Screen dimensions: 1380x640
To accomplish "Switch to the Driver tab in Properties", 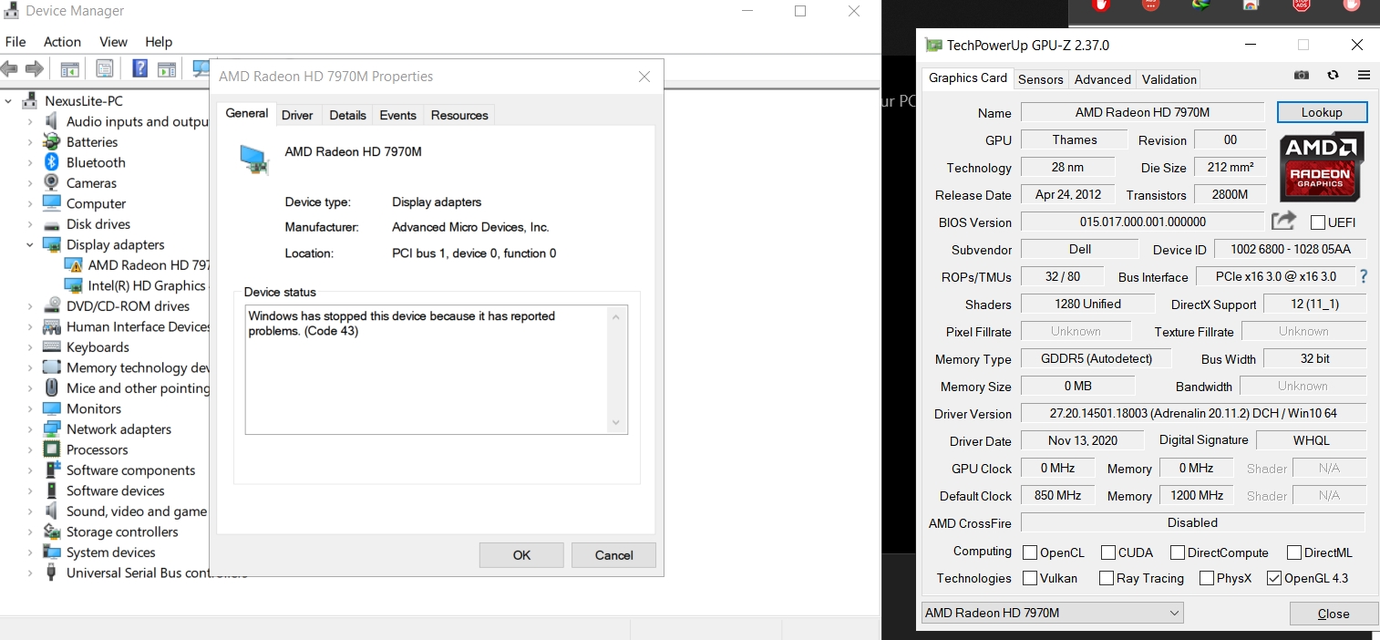I will [x=297, y=115].
